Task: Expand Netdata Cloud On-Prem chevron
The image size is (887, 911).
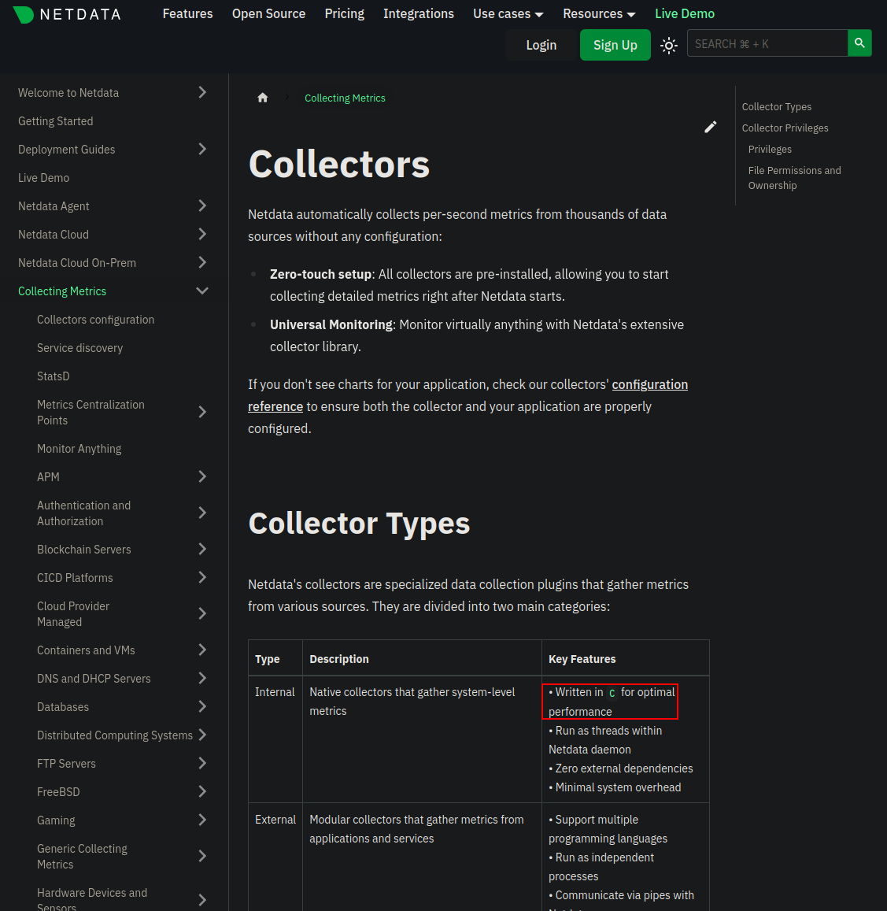Action: pos(202,263)
